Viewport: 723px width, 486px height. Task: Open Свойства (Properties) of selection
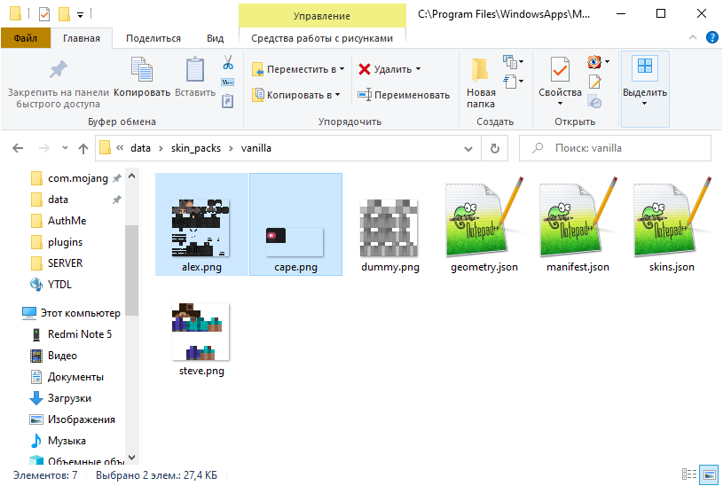pyautogui.click(x=560, y=77)
